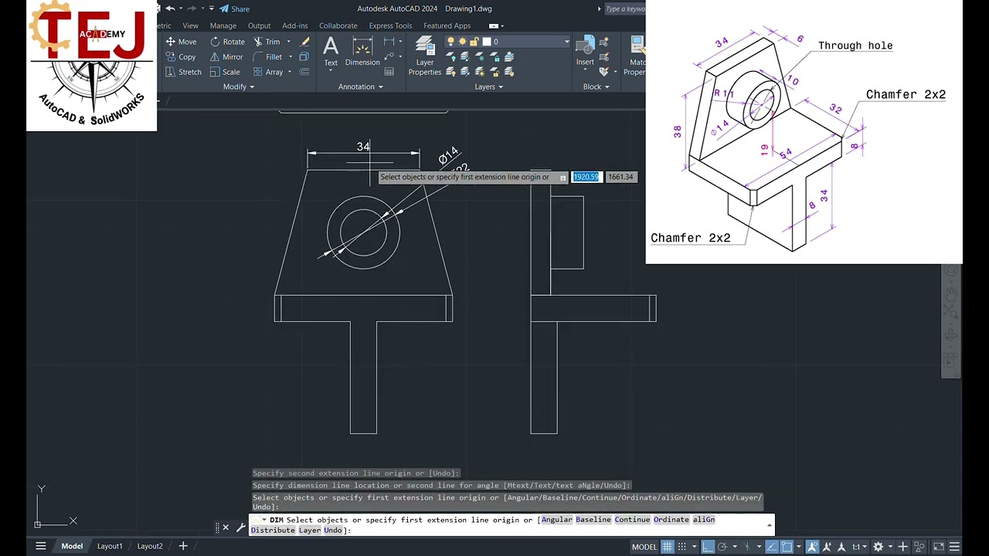Open the status bar customization menu
Viewport: 989px width, 556px height.
[x=956, y=547]
